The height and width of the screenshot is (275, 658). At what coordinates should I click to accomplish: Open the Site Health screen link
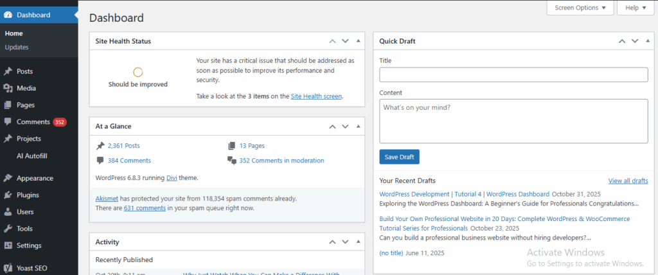(316, 96)
